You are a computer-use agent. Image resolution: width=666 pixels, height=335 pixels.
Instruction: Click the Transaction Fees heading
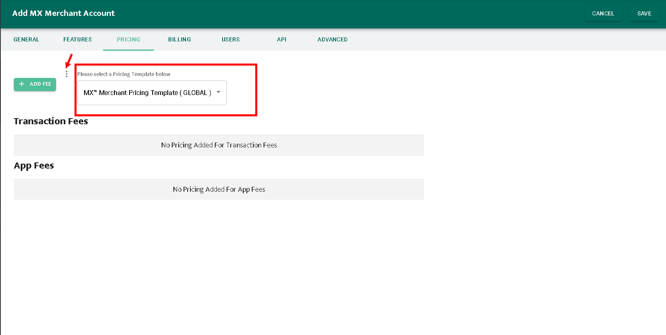(51, 121)
